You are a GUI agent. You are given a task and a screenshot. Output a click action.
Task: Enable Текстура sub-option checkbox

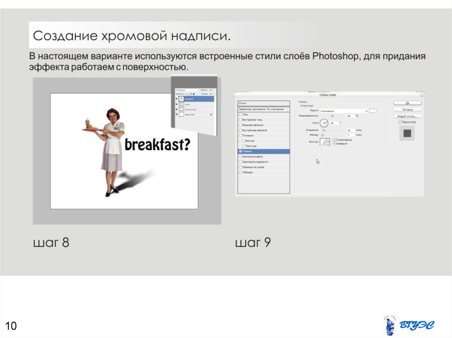[x=244, y=146]
